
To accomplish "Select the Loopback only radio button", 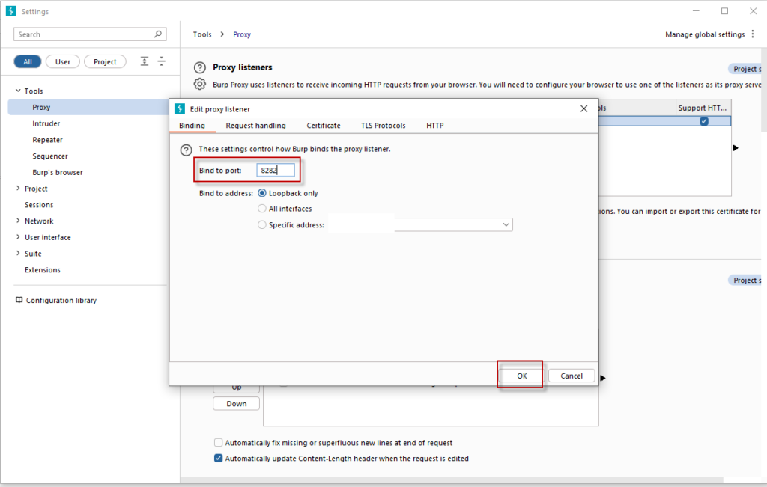I will tap(262, 192).
